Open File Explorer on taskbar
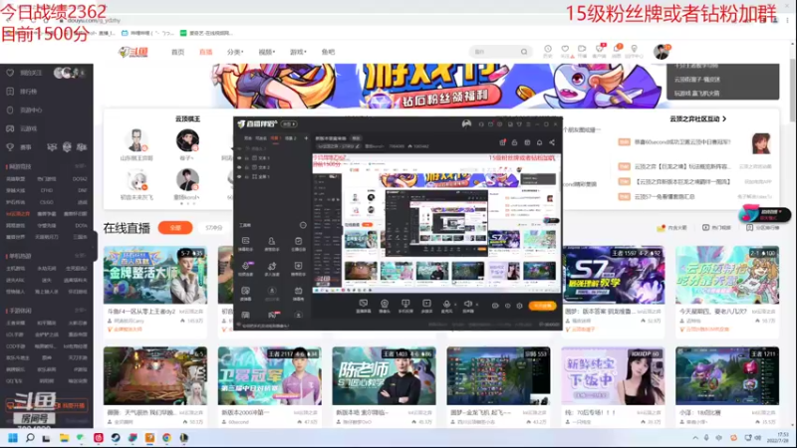This screenshot has width=797, height=448. [x=64, y=438]
